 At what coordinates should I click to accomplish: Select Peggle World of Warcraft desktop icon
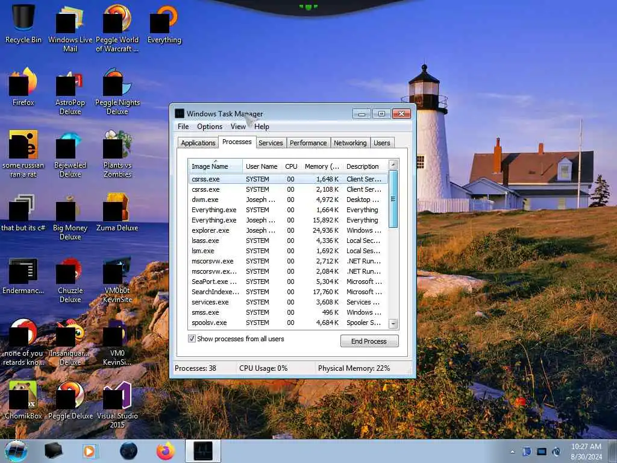[x=117, y=28]
